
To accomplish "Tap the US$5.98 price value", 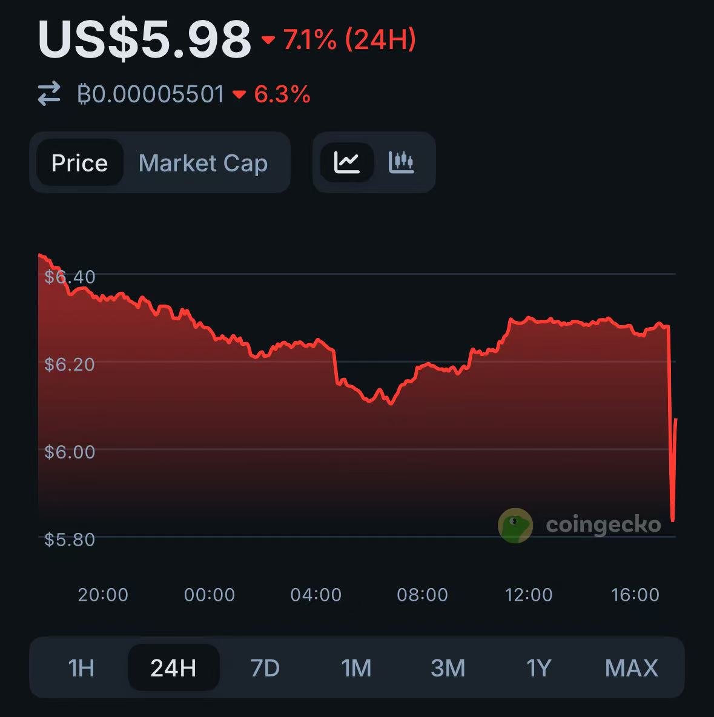I will 145,40.
